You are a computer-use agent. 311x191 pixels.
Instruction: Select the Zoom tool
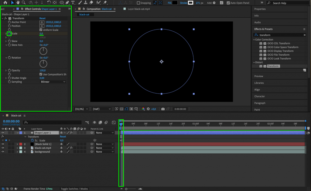click(x=23, y=3)
